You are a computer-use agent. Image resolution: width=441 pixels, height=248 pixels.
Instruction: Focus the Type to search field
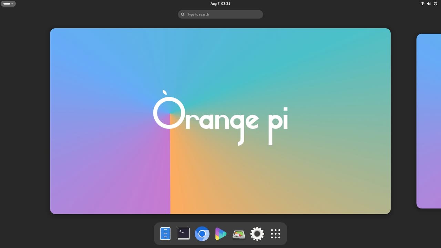click(220, 14)
